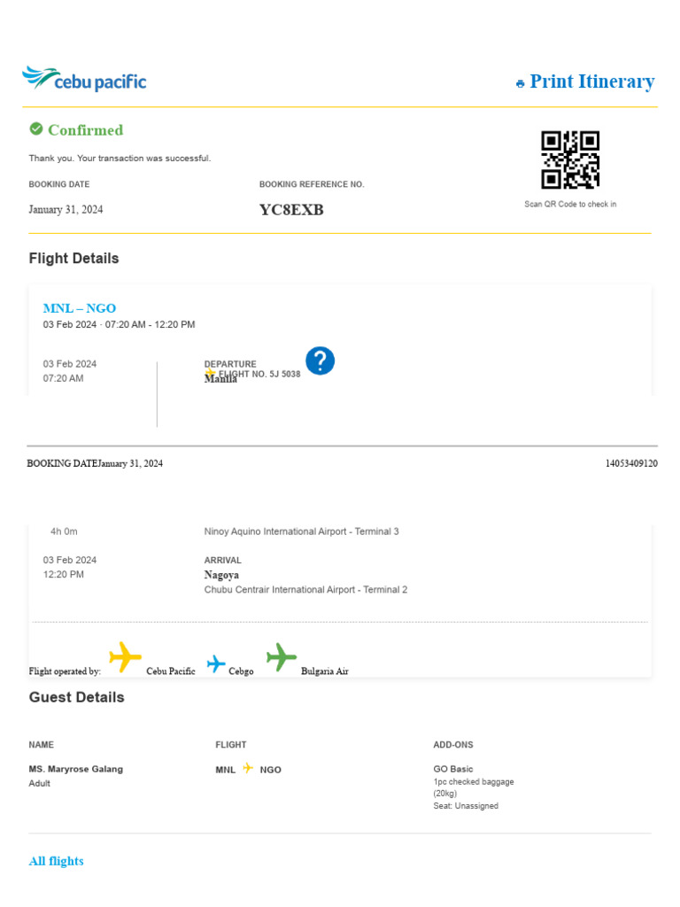Click the small plane icon between MNL and NGO
Image resolution: width=680 pixels, height=907 pixels.
(x=248, y=769)
